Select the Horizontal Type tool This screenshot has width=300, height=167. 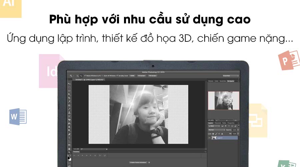click(69, 138)
